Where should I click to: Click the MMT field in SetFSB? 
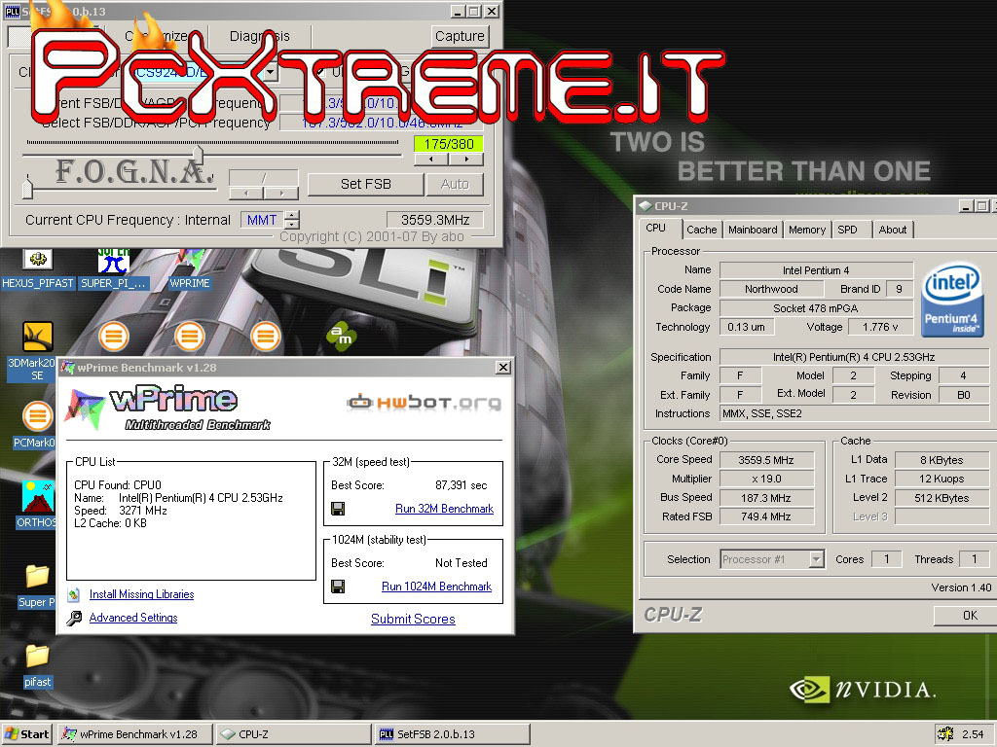262,220
